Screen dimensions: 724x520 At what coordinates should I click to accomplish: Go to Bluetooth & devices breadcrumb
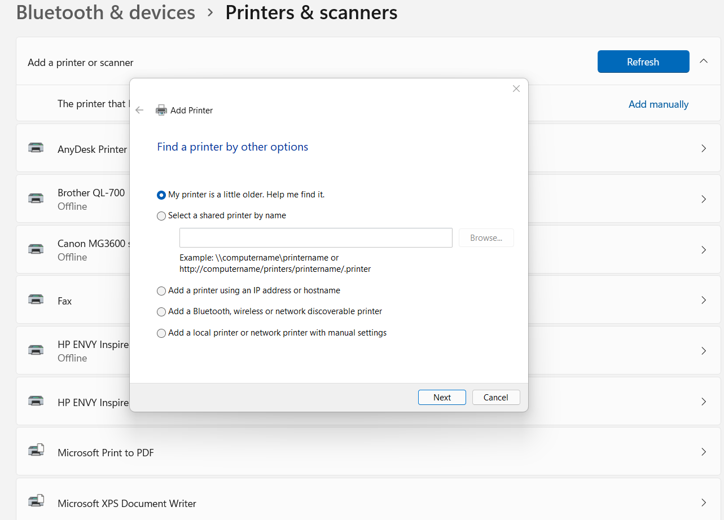(106, 12)
